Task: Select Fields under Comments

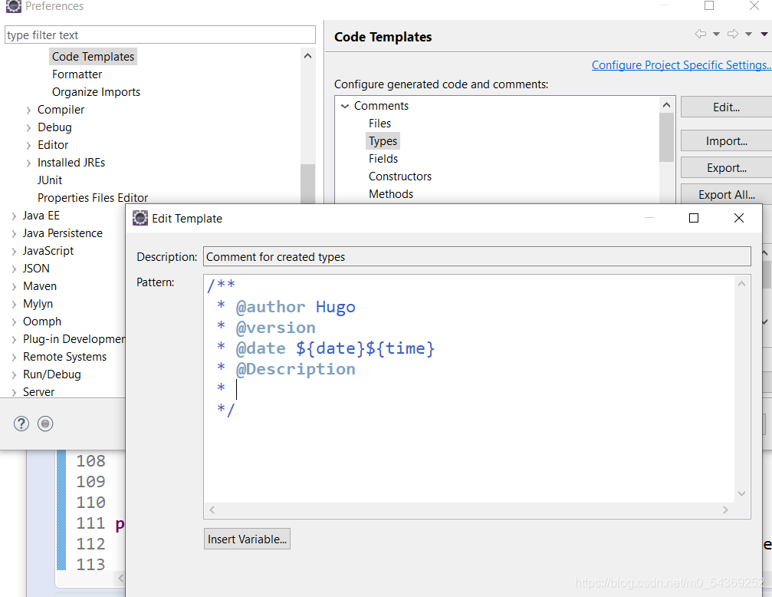Action: (383, 159)
